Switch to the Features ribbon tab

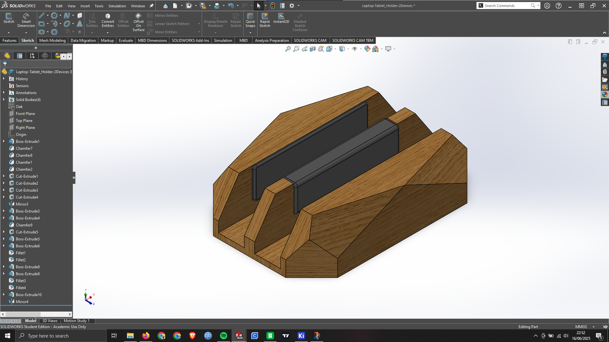10,40
